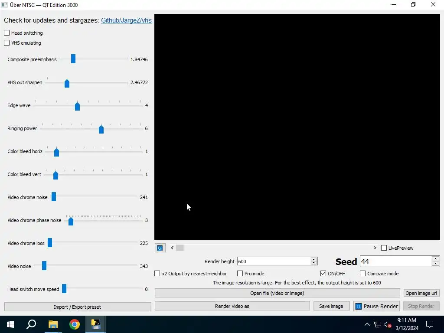Screen dimensions: 444x333
Task: Click the Composite preemphasis value 1.84746
Action: (x=139, y=59)
